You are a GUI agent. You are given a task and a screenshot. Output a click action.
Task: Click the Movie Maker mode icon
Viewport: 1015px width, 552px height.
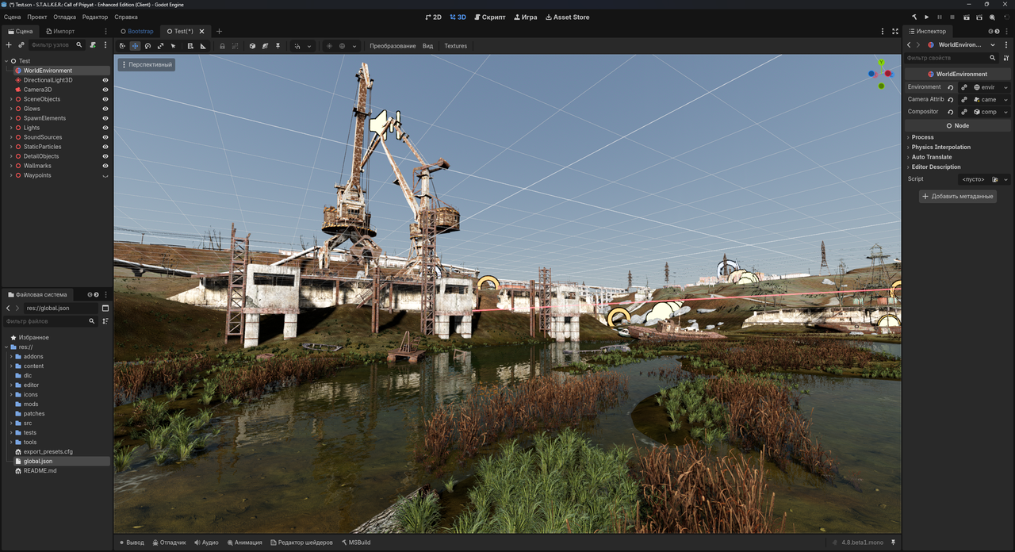click(992, 17)
